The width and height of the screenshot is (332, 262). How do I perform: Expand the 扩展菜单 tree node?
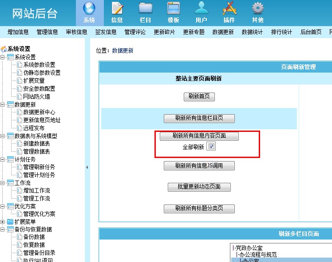click(x=3, y=222)
